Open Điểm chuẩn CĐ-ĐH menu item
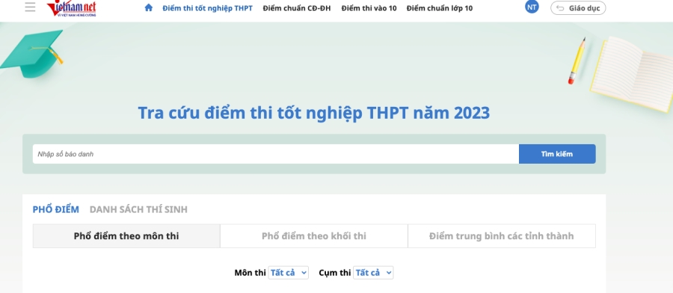The image size is (673, 293). coord(297,8)
